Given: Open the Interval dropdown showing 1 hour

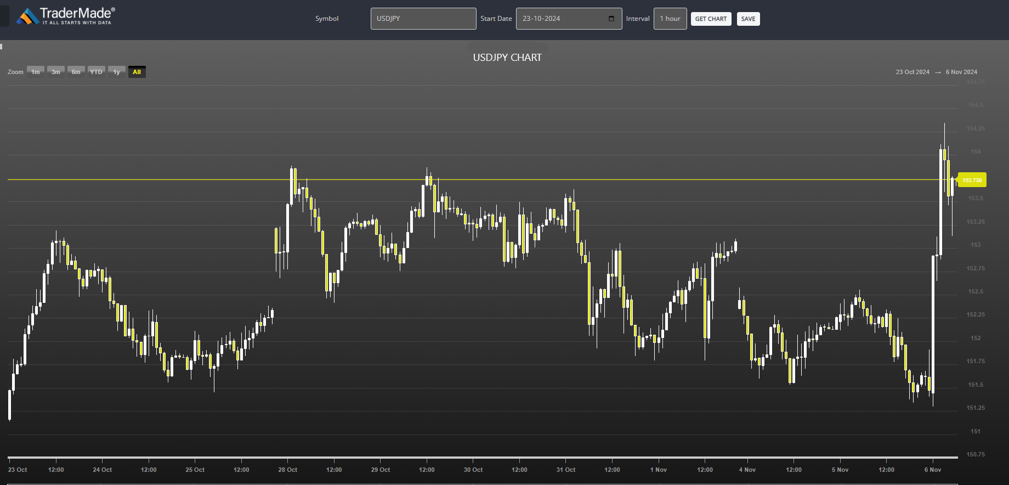Looking at the screenshot, I should point(670,19).
